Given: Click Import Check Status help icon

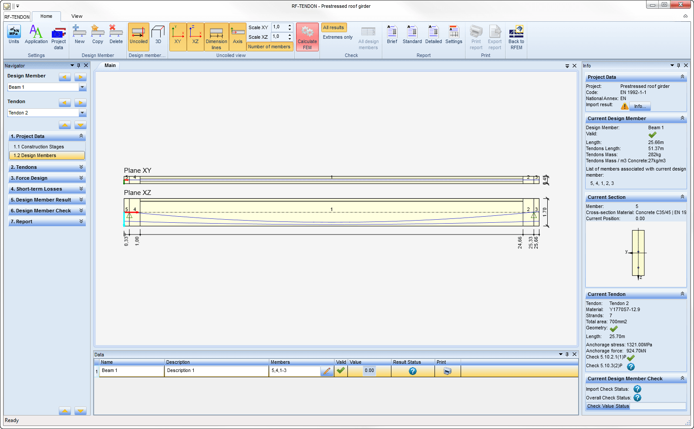Looking at the screenshot, I should [x=637, y=389].
